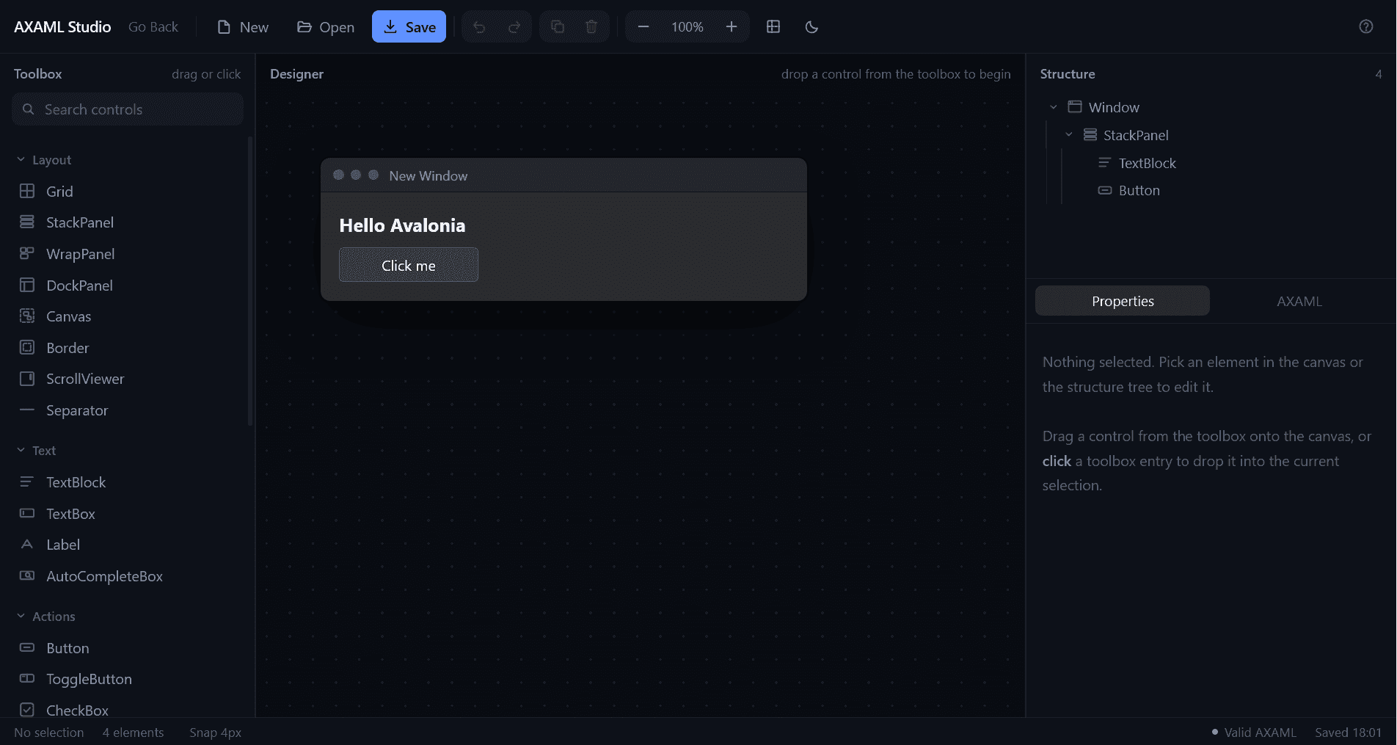Add a StackPanel from the toolbox

pos(128,222)
